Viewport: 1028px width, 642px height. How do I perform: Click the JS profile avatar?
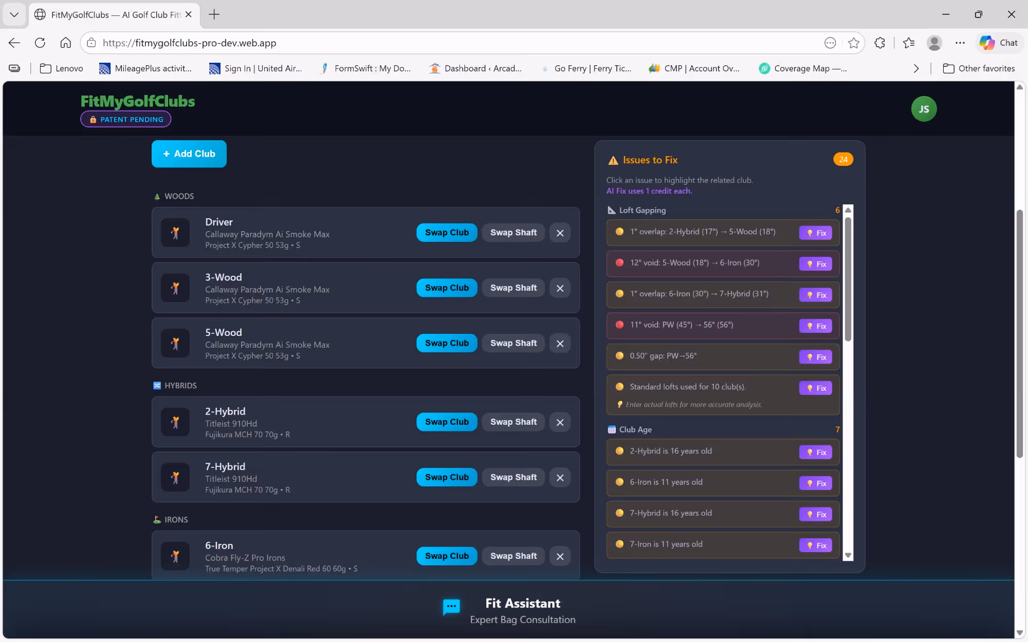click(x=923, y=108)
